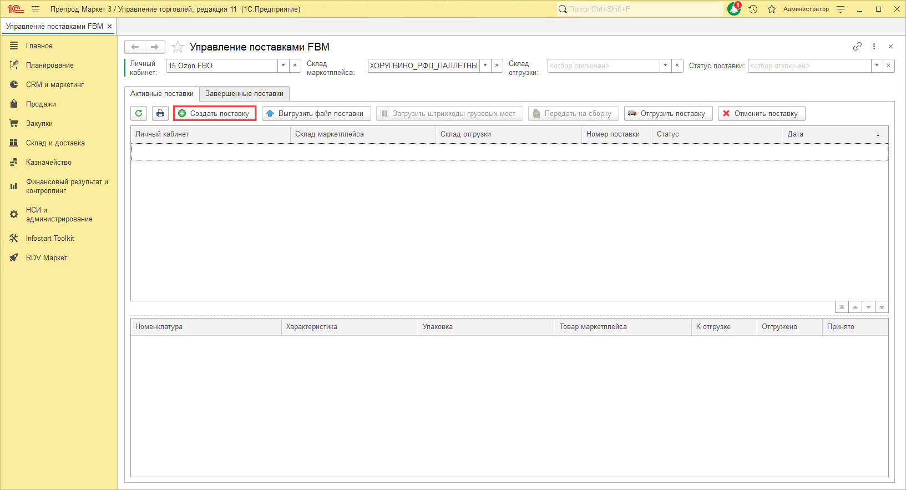Viewport: 906px width, 490px height.
Task: Switch to Активные поставки tab
Action: pos(161,93)
